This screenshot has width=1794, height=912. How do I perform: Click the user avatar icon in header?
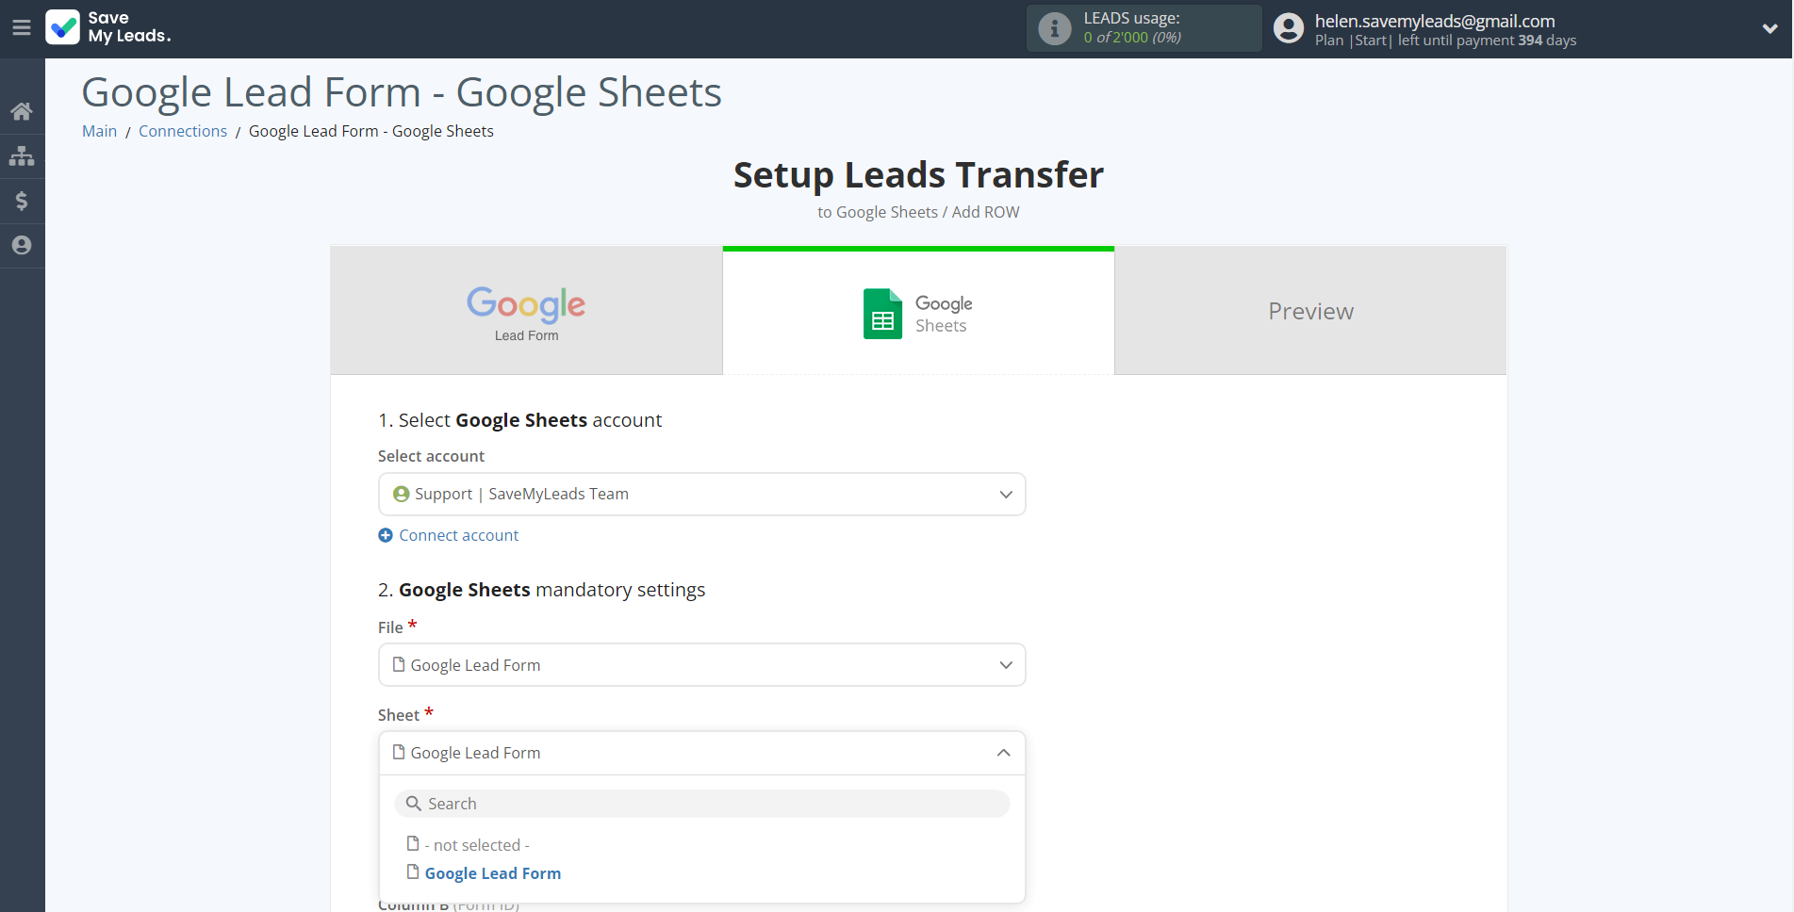click(1288, 28)
